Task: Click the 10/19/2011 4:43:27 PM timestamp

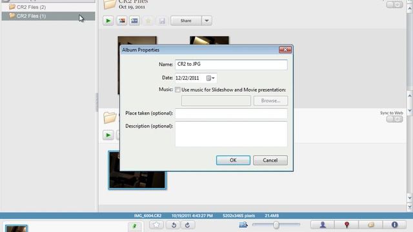Action: [192, 216]
